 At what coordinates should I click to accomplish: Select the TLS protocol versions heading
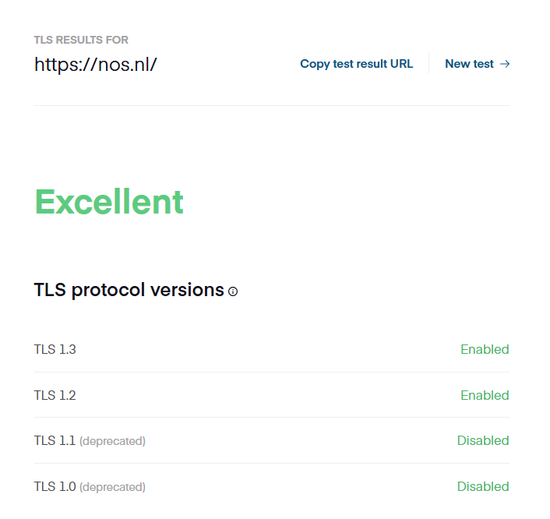tap(129, 290)
